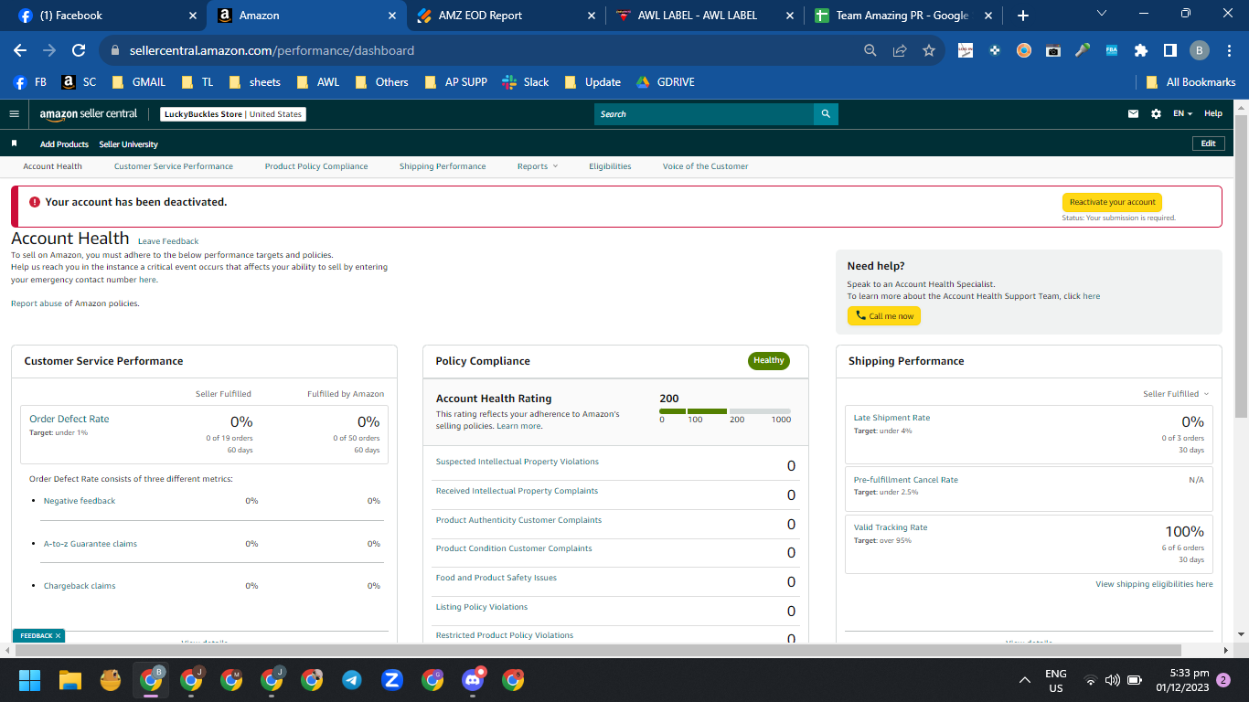Open the LOG IN extension icon
This screenshot has width=1249, height=702.
966,50
